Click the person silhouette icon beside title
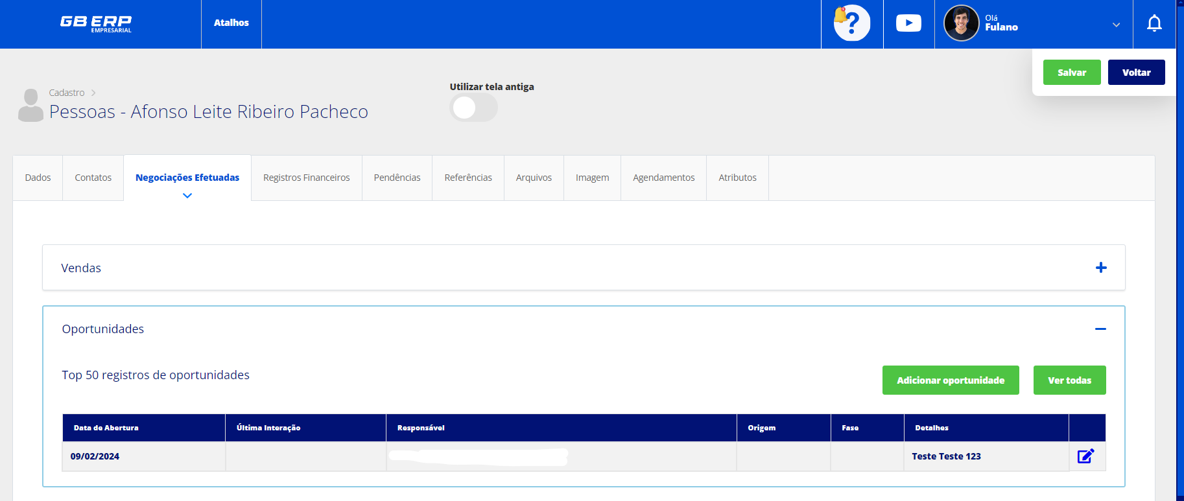1184x501 pixels. (x=30, y=105)
